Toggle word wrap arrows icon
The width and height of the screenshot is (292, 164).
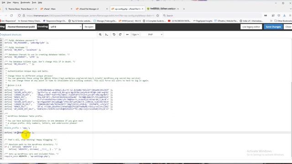[x=127, y=35]
